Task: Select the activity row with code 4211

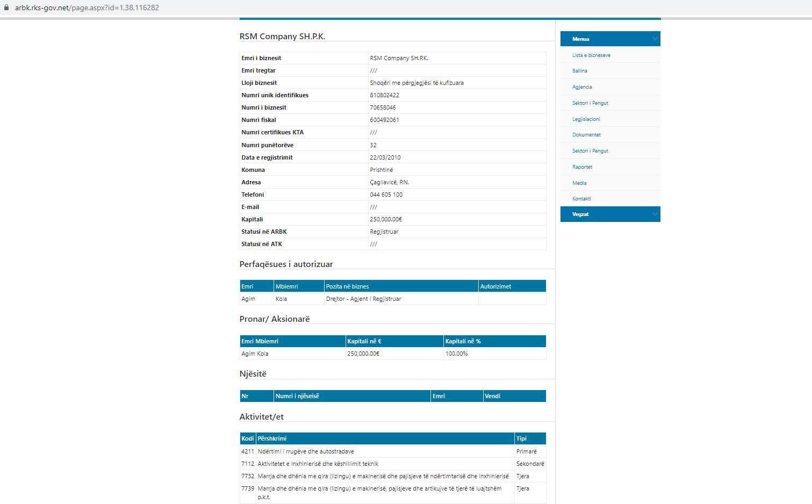Action: pyautogui.click(x=305, y=451)
